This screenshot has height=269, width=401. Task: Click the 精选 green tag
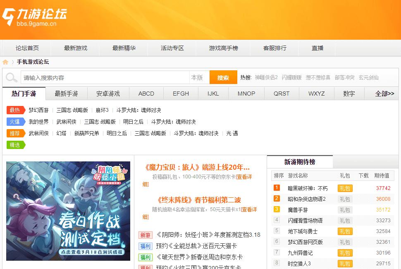(x=16, y=145)
